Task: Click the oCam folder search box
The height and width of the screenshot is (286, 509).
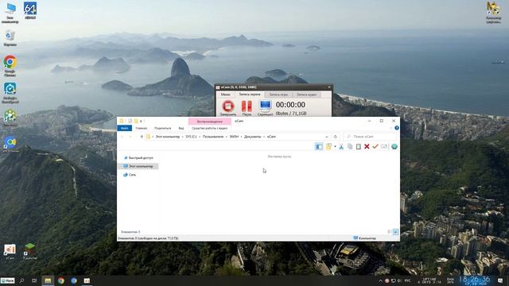Action: click(370, 137)
